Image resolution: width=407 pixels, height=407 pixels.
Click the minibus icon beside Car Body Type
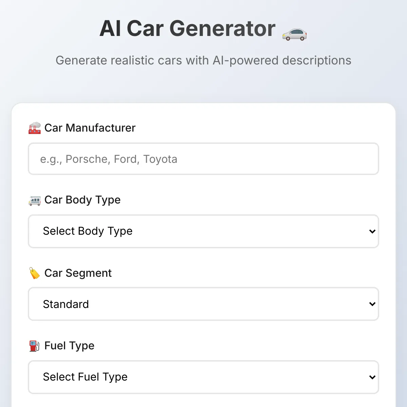click(35, 200)
